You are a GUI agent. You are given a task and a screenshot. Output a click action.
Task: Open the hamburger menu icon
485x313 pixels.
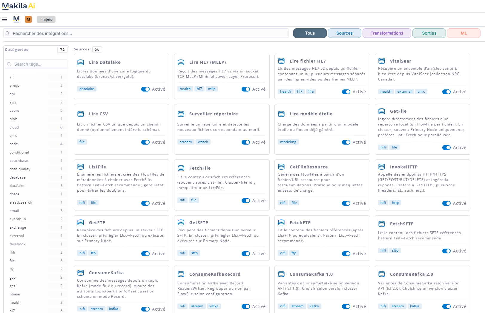click(x=4, y=19)
